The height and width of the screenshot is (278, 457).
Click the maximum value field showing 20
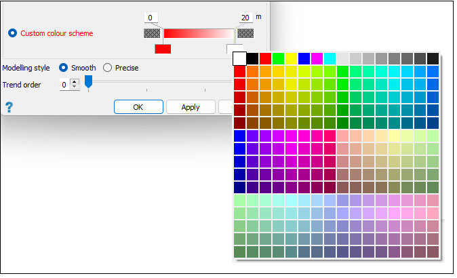[x=245, y=18]
